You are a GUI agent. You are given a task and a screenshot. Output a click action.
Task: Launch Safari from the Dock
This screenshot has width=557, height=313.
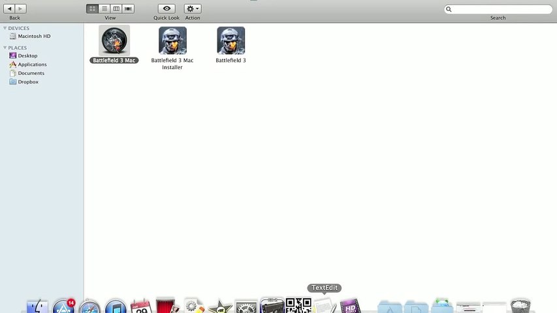89,306
